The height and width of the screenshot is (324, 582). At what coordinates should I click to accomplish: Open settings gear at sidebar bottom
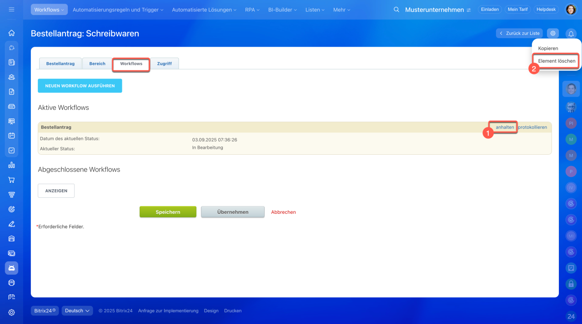coord(11,312)
